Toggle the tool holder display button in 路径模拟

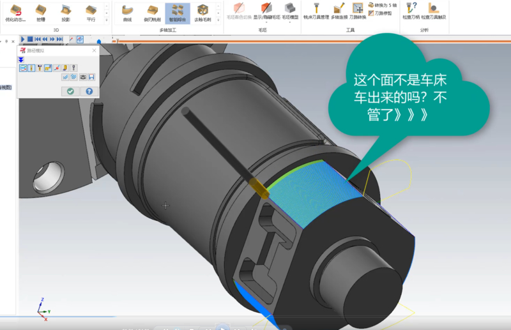click(40, 68)
